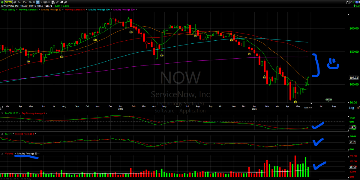Click the 5Y range button
Screen dimensions: 360x180
tap(1, 179)
